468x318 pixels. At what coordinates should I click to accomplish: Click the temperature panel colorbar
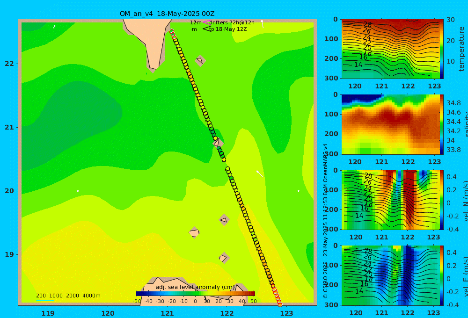coord(441,49)
